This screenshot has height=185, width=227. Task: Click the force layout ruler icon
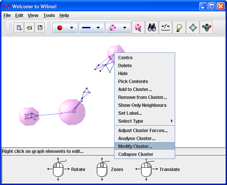tap(165, 28)
